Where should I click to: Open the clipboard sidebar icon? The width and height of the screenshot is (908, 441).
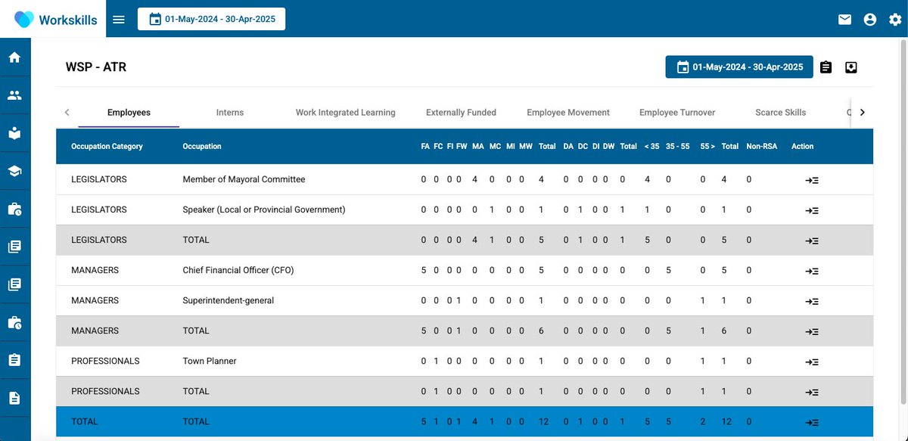(x=14, y=360)
